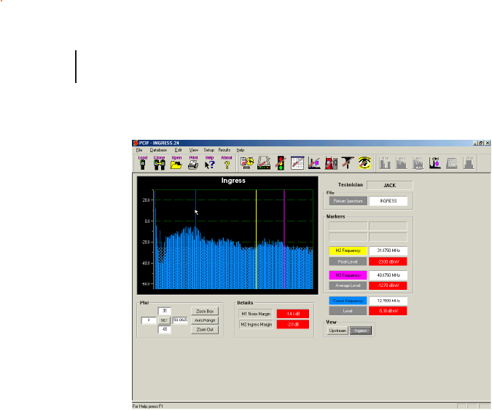Click the Clone binoculars icon

[x=159, y=163]
